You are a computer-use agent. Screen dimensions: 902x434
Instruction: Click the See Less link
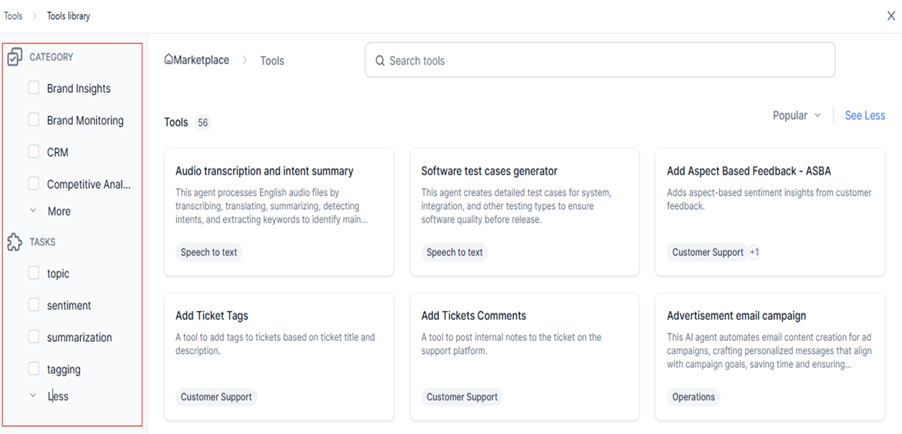[865, 115]
